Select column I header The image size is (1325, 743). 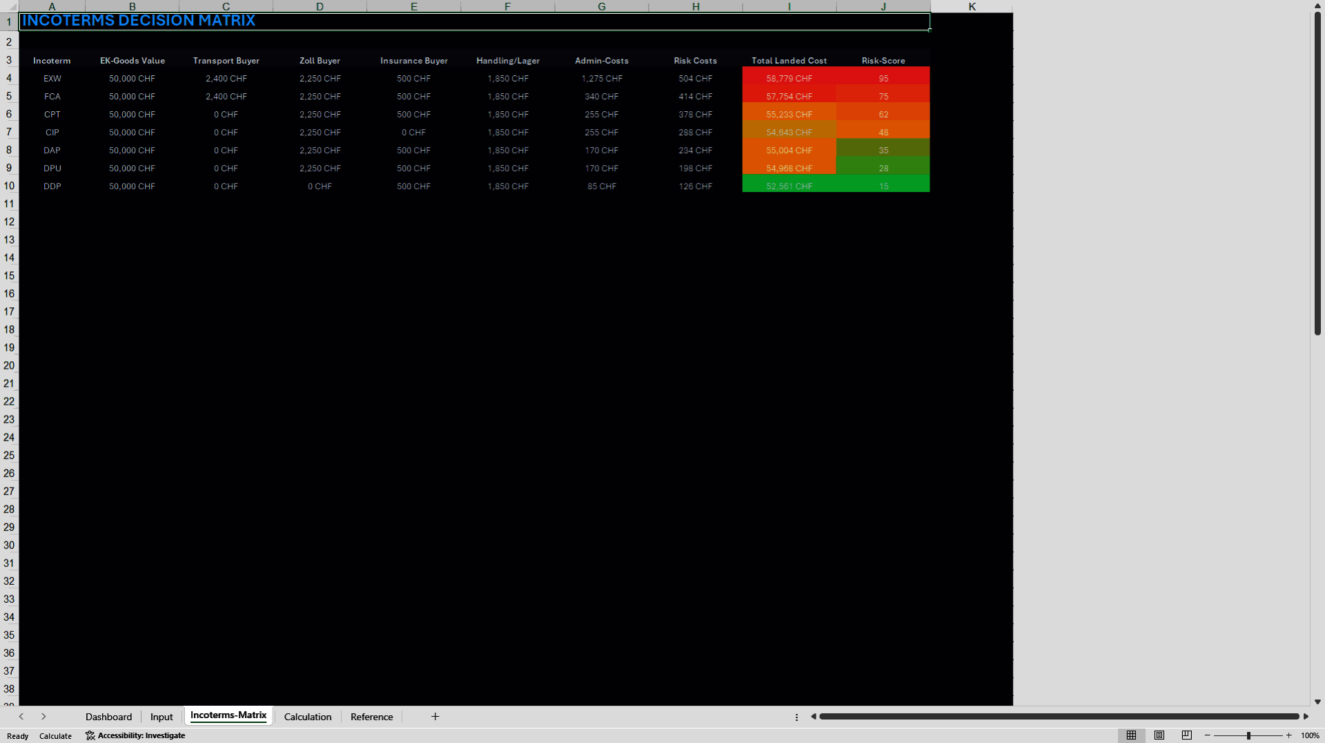[x=789, y=6]
